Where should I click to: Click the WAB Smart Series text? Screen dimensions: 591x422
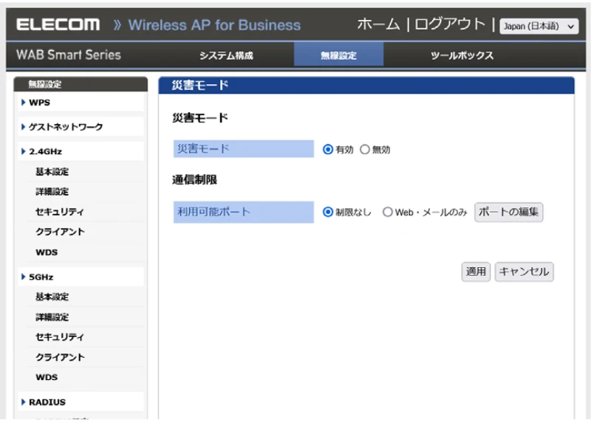(69, 55)
